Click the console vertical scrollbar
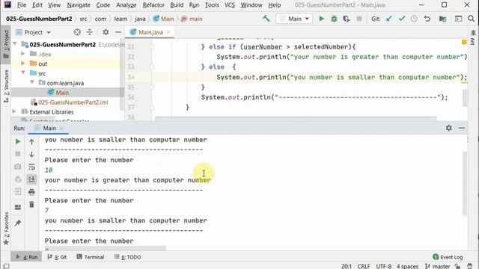 (465, 183)
